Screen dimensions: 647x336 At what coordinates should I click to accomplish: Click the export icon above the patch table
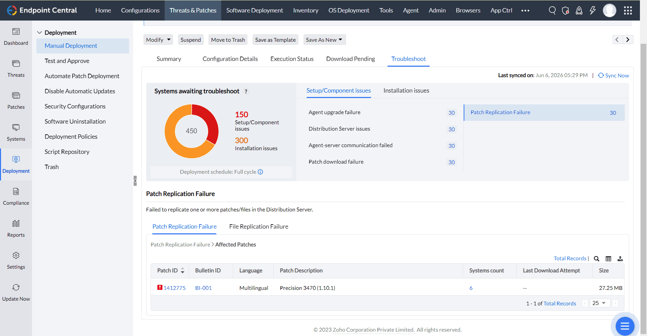pyautogui.click(x=620, y=259)
